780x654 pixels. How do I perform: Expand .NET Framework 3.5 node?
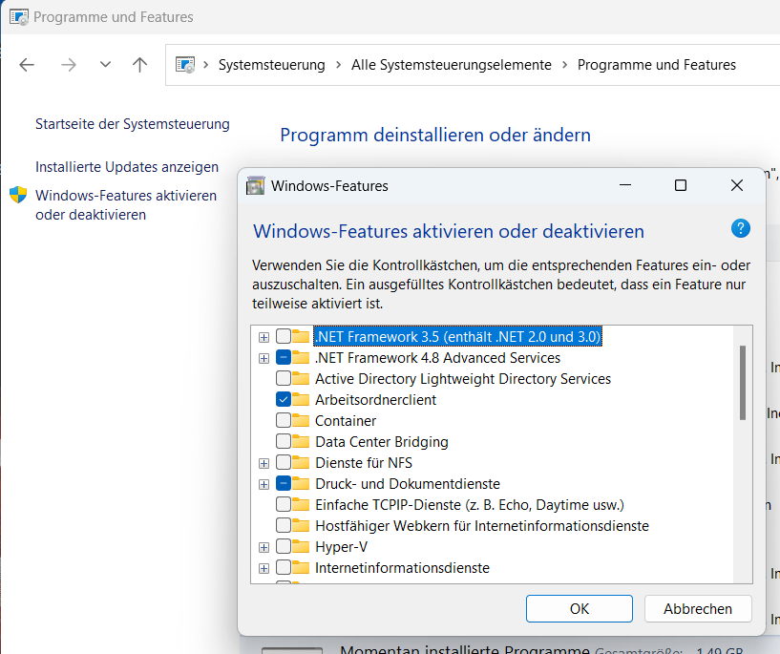264,337
